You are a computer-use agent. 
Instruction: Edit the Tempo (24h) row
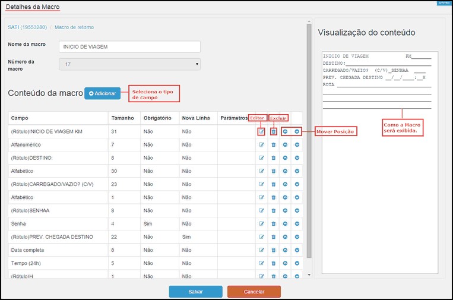[x=261, y=263]
